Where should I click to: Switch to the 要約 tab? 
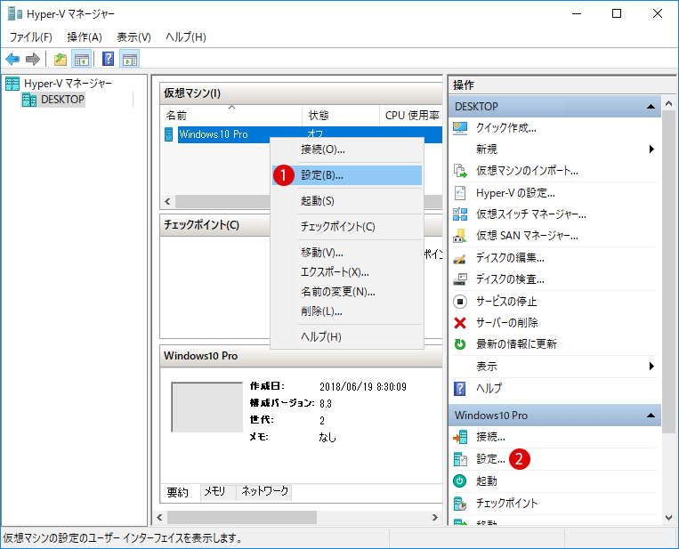tap(180, 492)
